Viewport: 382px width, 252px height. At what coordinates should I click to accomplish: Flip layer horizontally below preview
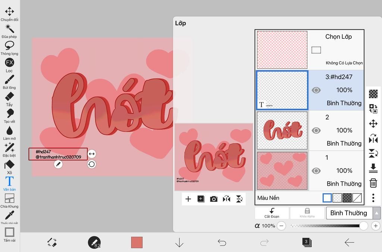[226, 199]
